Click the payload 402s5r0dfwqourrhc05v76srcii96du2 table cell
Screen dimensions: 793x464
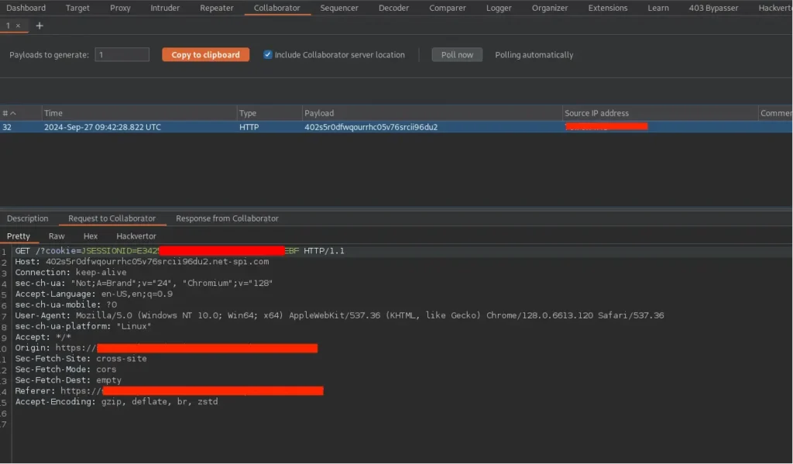point(371,127)
